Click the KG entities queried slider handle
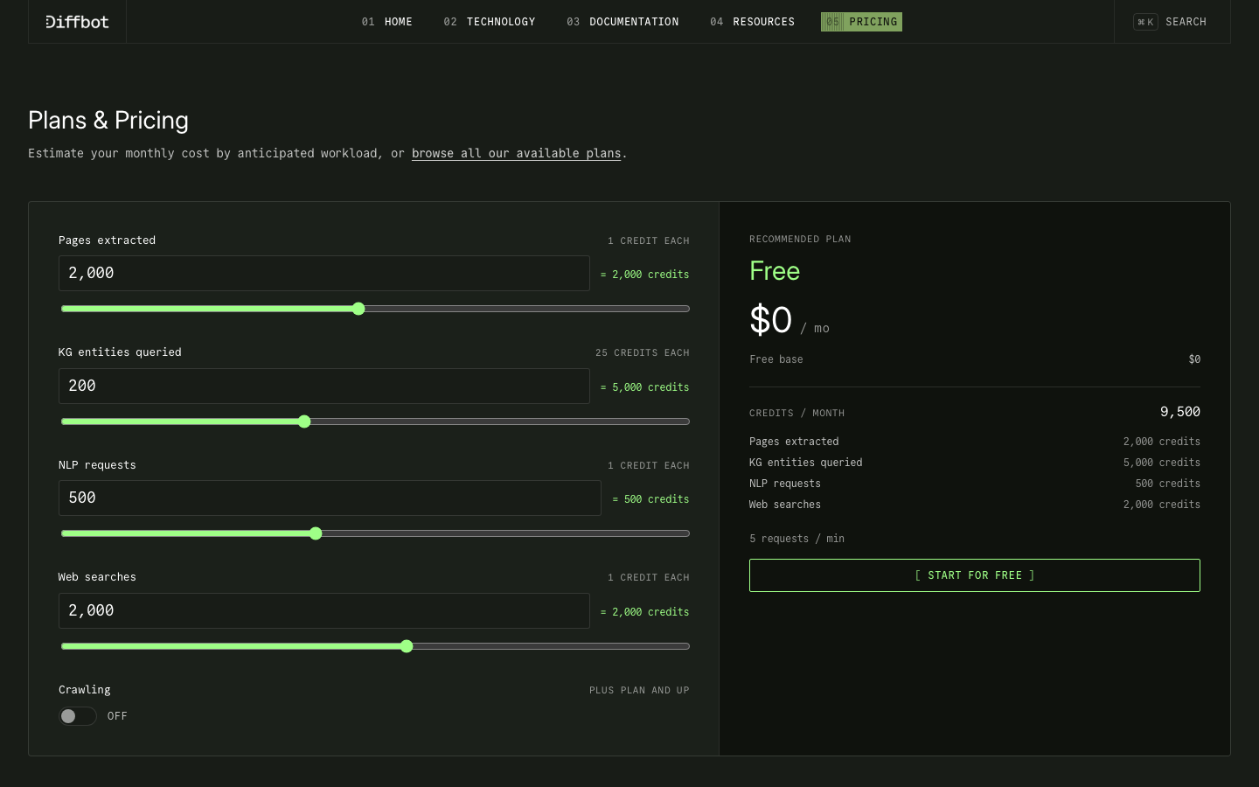Image resolution: width=1259 pixels, height=787 pixels. [304, 421]
